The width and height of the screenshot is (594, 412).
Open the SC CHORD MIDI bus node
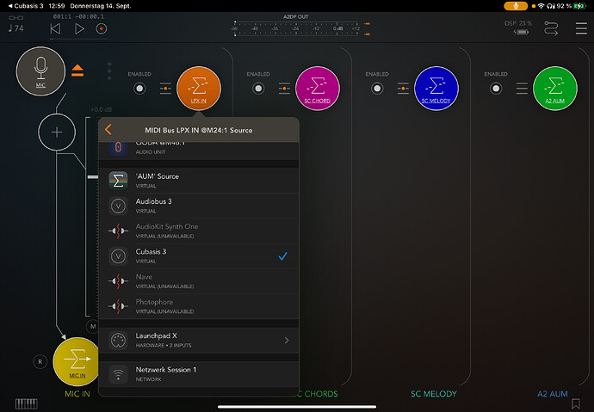coord(318,88)
